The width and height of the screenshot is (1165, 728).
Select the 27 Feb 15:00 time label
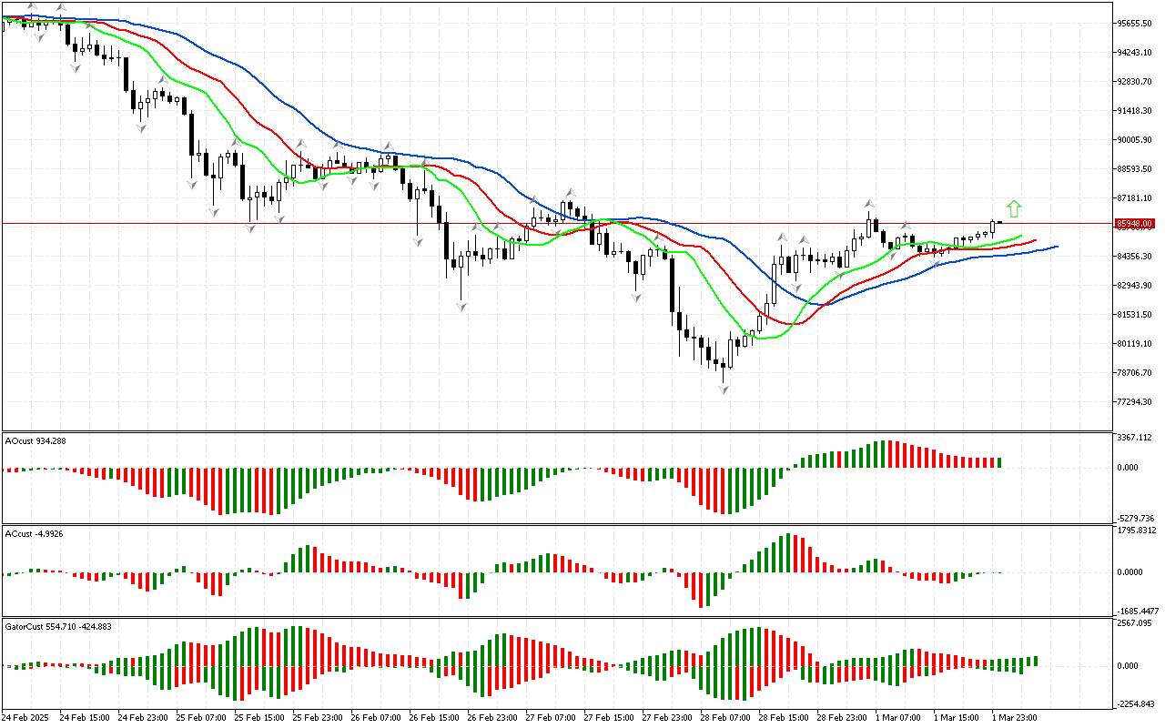tap(607, 718)
